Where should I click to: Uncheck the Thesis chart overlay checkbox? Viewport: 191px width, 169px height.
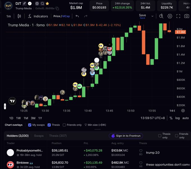tap(49, 125)
